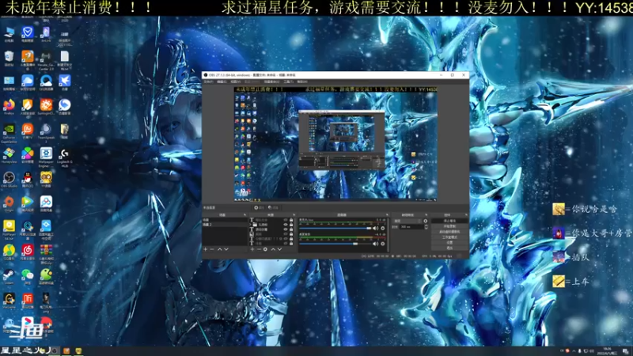Open QQ penguin desktop icon

tap(28, 179)
